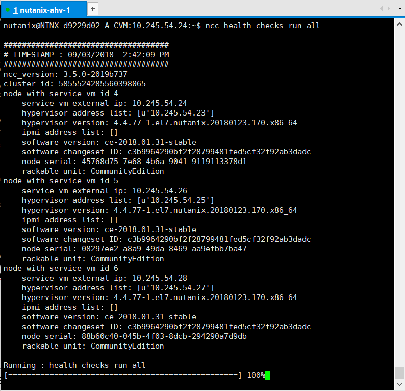The width and height of the screenshot is (405, 391).
Task: Click service vm external ip 10.245.54.26
Action: point(105,191)
